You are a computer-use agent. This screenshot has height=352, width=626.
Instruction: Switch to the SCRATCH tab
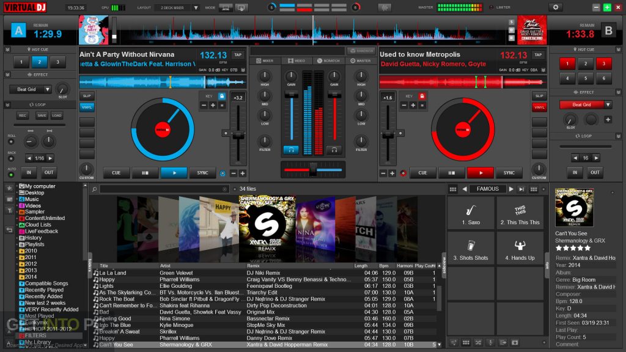[x=328, y=61]
